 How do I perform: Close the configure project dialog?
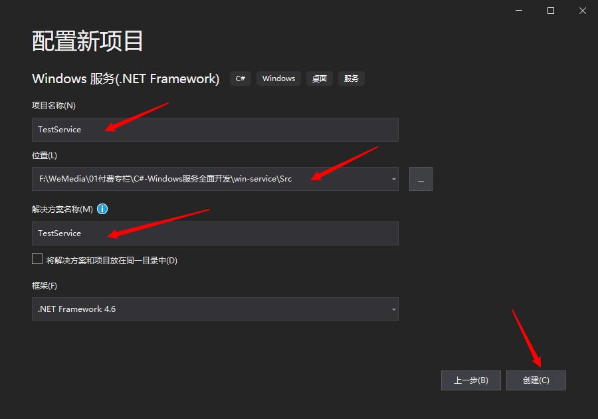click(x=582, y=11)
